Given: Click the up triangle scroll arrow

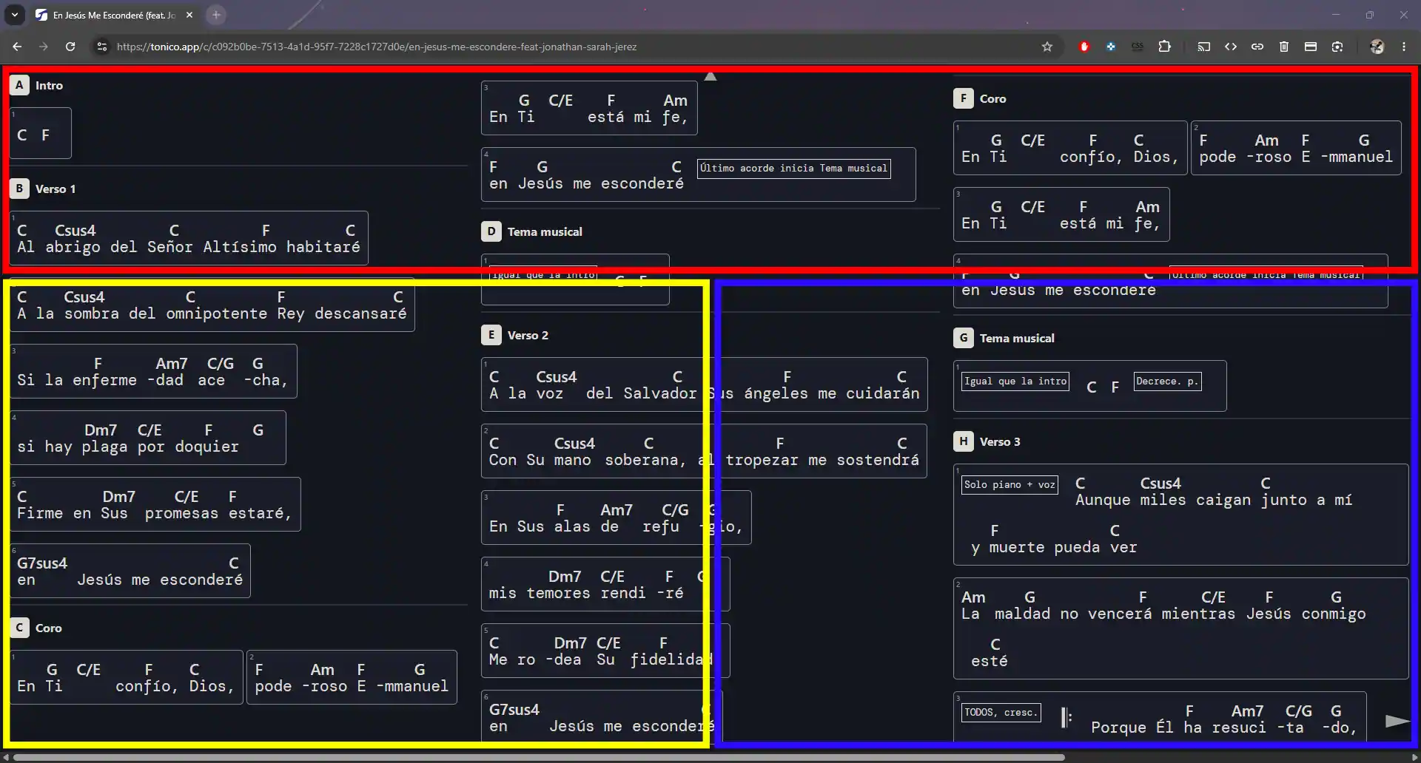Looking at the screenshot, I should (x=710, y=76).
